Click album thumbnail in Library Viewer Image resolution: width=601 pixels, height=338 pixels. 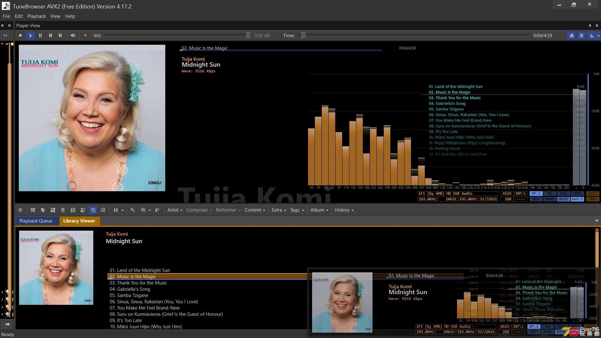[56, 268]
